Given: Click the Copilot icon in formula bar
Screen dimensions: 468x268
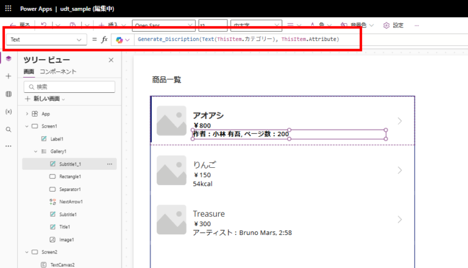Looking at the screenshot, I should 119,40.
